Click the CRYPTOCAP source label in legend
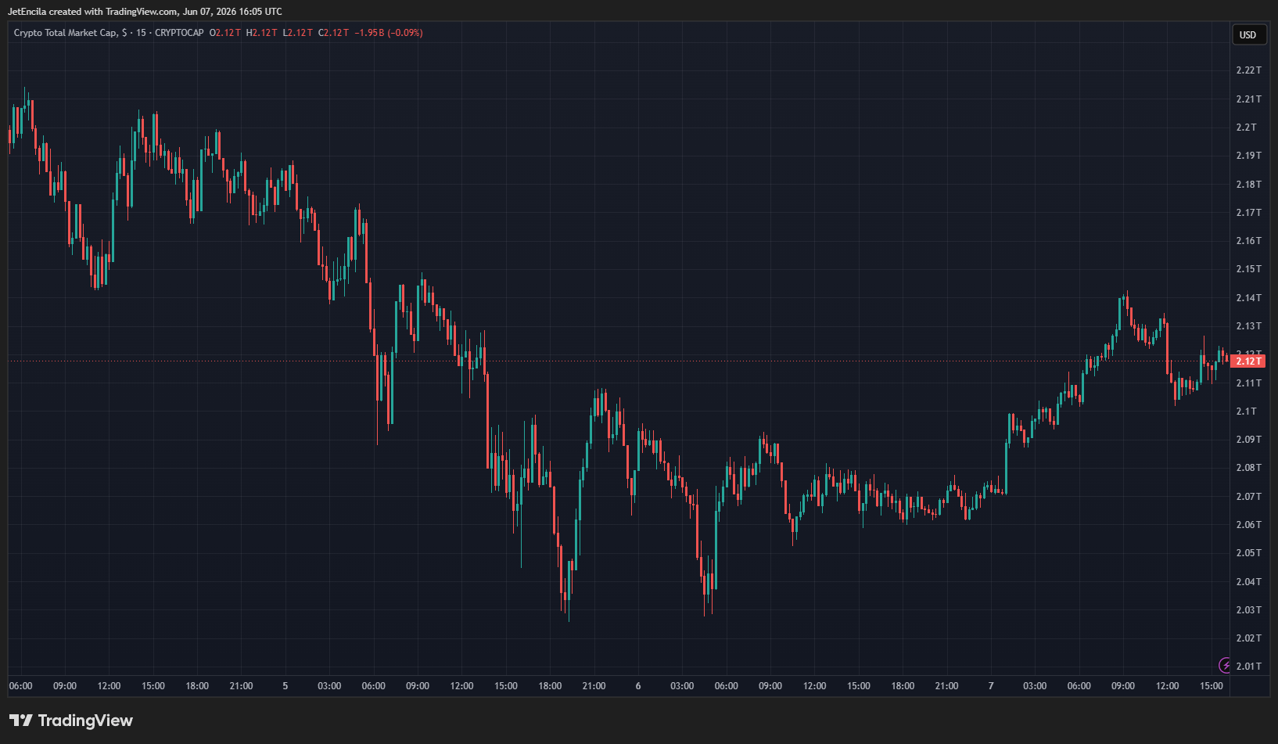The width and height of the screenshot is (1278, 744). click(179, 33)
